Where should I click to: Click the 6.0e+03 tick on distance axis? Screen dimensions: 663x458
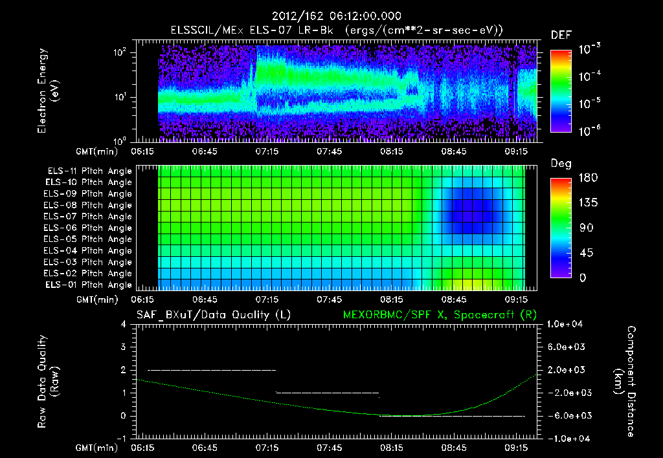tap(566, 347)
